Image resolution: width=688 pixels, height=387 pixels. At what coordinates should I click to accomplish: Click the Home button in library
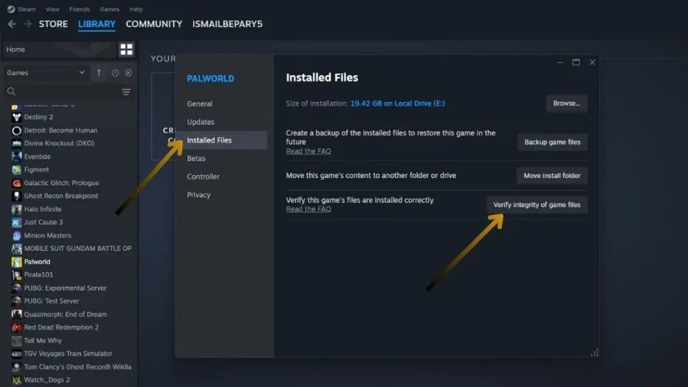pos(59,49)
